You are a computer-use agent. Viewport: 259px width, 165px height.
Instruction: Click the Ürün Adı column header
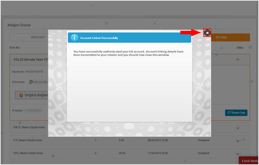tap(14, 48)
